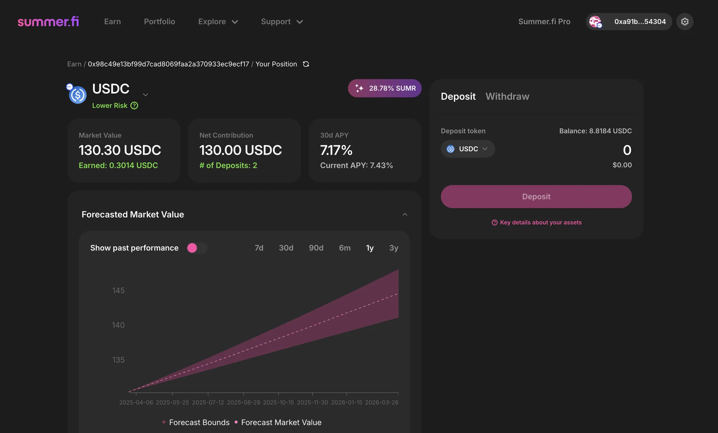Switch to the Withdraw tab

pos(507,96)
